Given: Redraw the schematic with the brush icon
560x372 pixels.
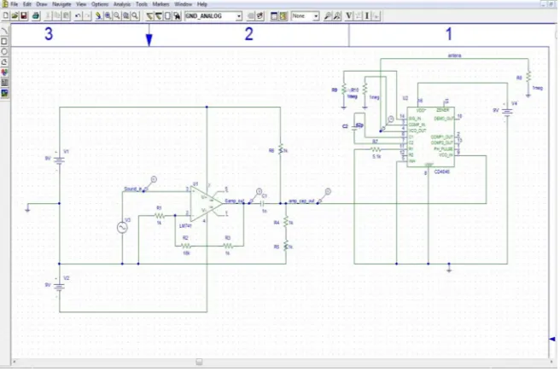Looking at the screenshot, I should [x=98, y=16].
